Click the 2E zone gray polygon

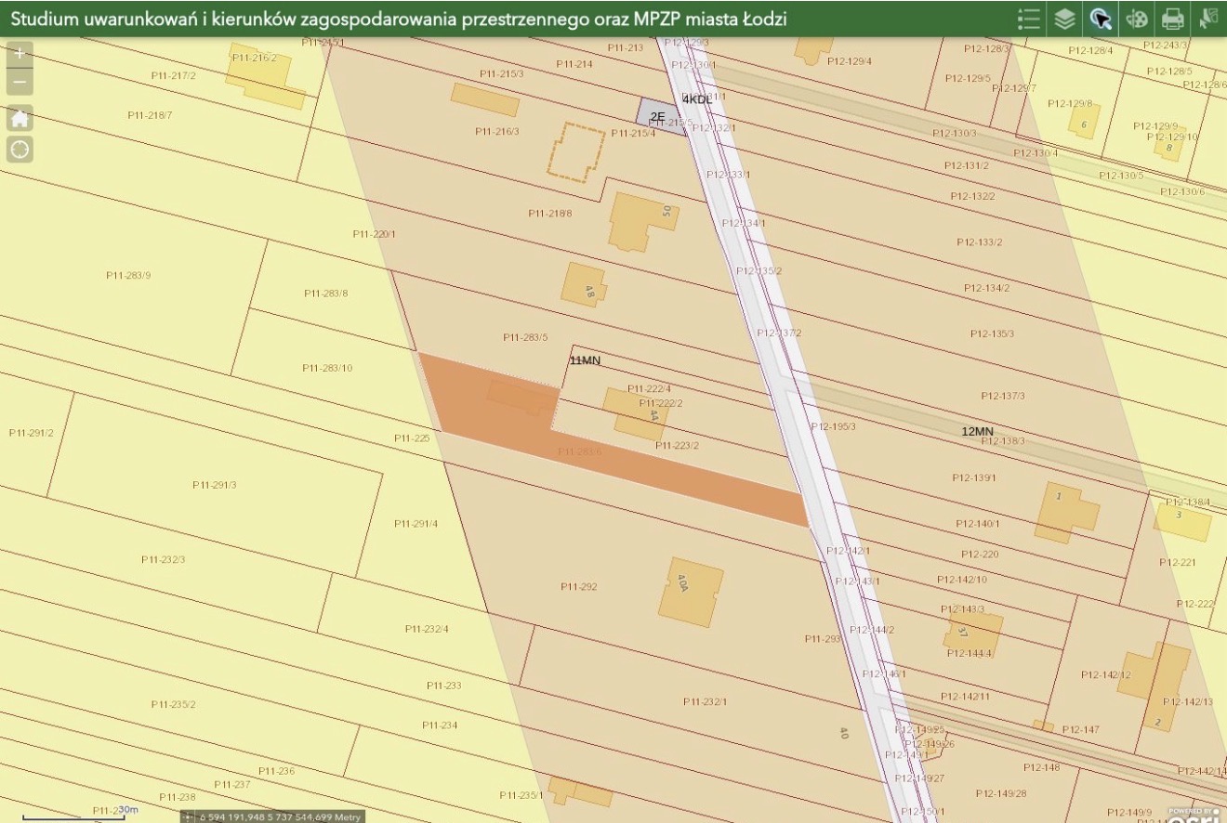(658, 115)
